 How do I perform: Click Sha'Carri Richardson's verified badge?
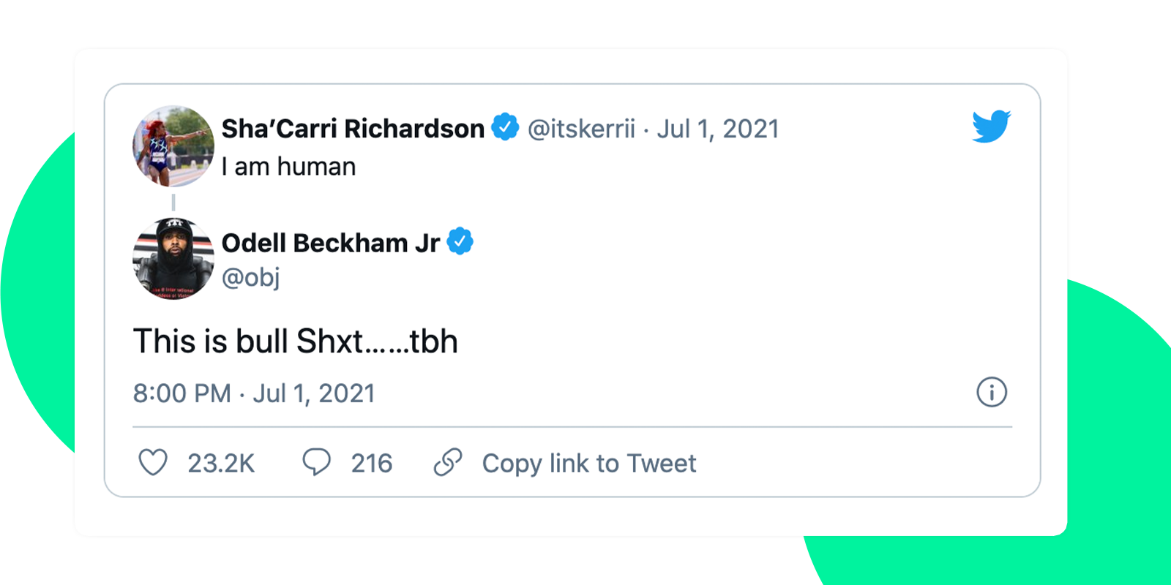pos(505,127)
